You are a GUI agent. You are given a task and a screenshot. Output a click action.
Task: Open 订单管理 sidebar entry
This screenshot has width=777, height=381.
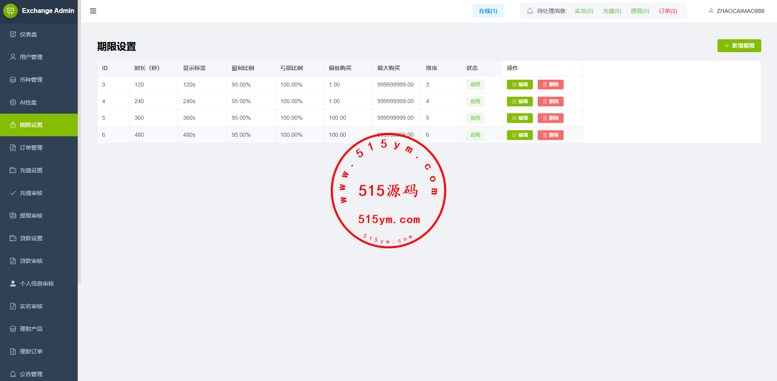pyautogui.click(x=31, y=148)
